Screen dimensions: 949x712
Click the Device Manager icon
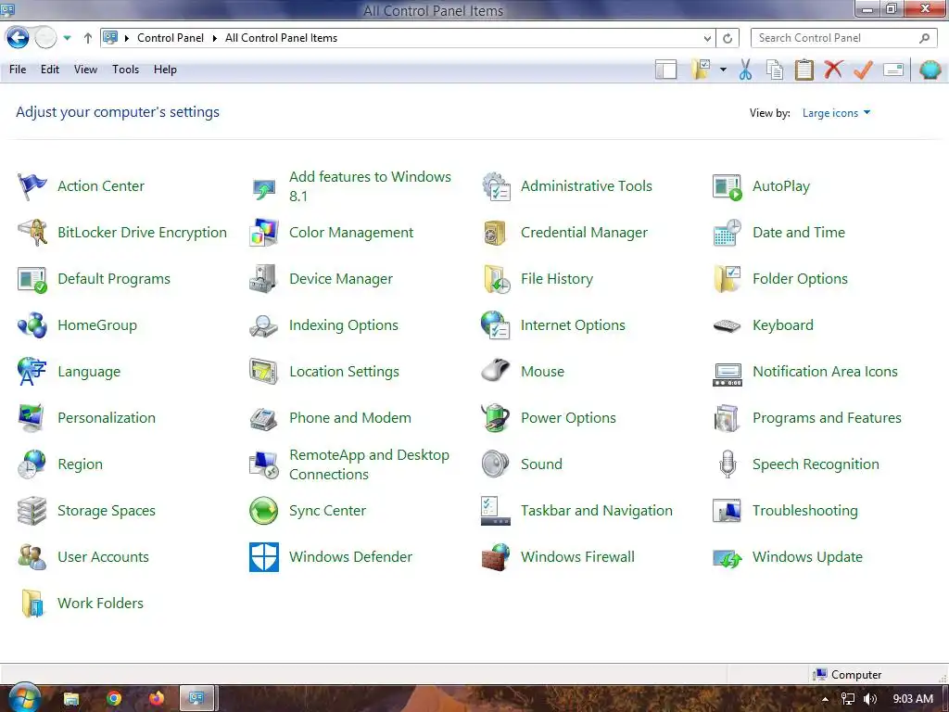pos(264,279)
